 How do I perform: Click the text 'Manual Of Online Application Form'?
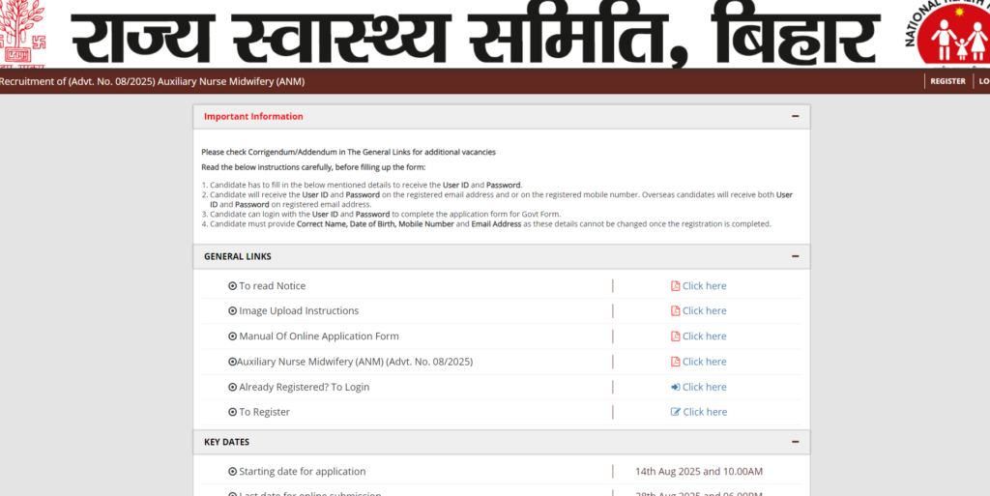(x=319, y=336)
